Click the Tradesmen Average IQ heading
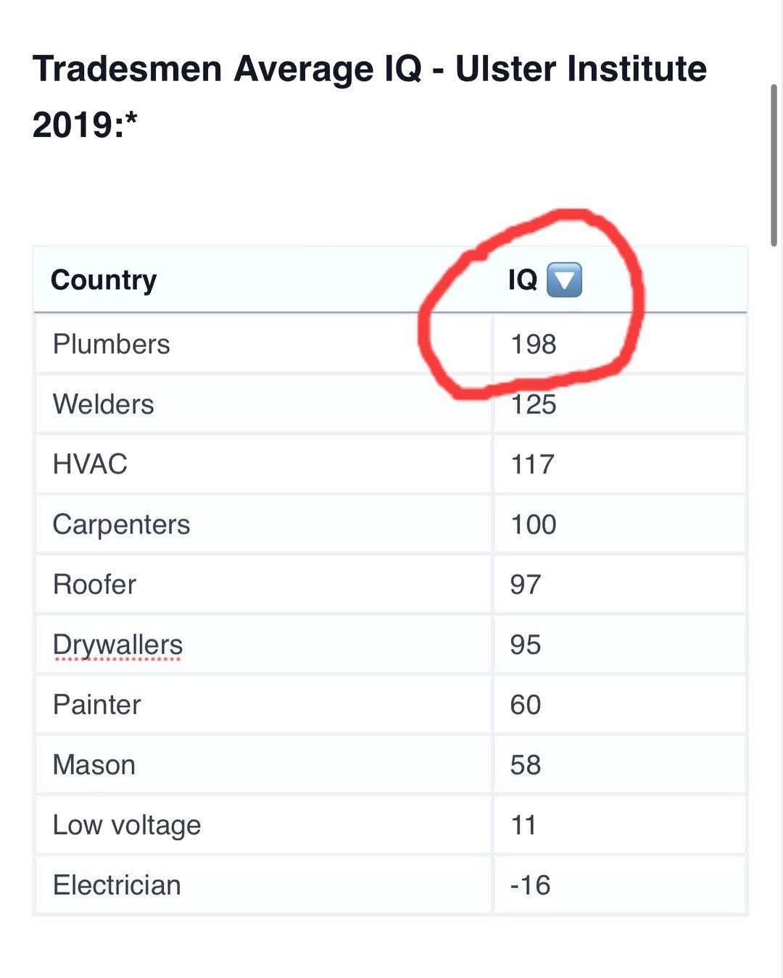Viewport: 783px width, 978px height. pos(370,96)
